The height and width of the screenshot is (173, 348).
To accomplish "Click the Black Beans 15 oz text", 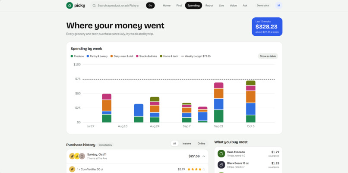I will [238, 163].
